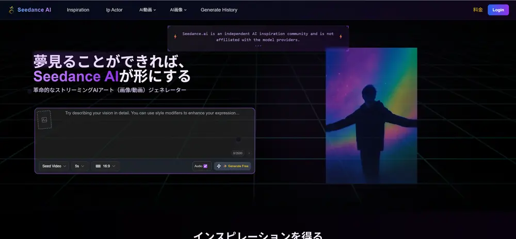Viewport: 516px width, 239px height.
Task: Open the Seedance AI home link
Action: [34, 10]
